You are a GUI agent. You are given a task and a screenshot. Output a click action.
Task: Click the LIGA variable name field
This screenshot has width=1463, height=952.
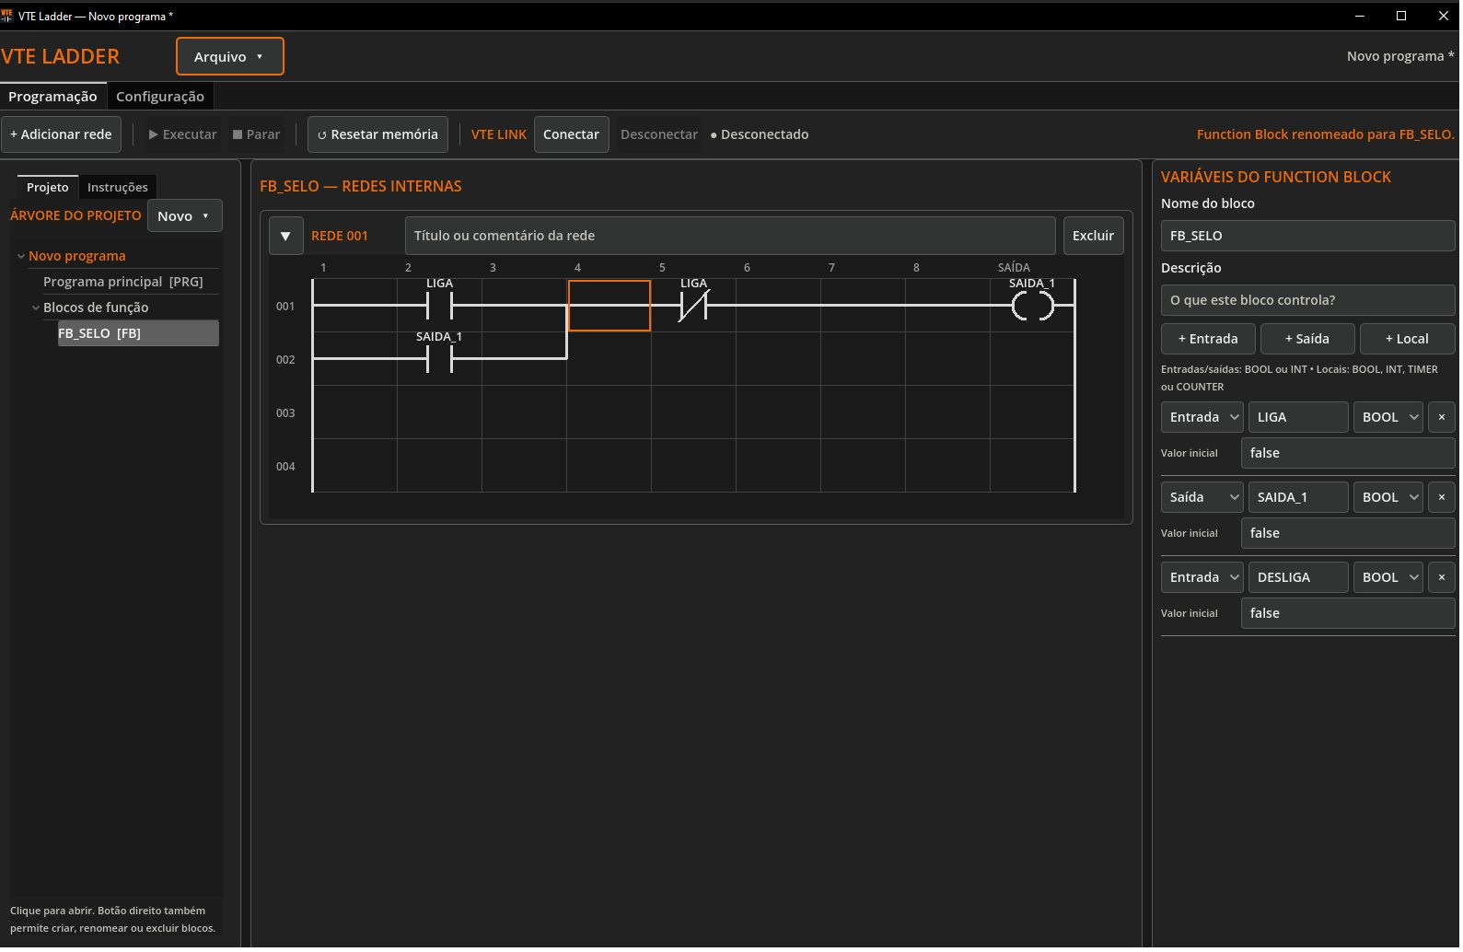click(1298, 417)
